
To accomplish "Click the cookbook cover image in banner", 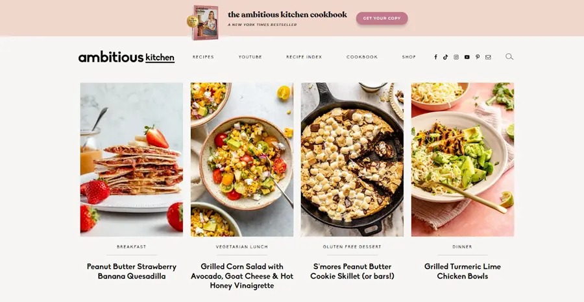I will tap(204, 22).
